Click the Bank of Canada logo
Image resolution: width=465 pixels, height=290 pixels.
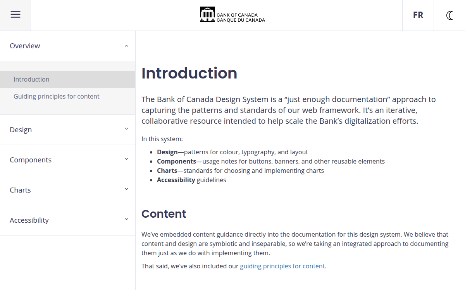pos(232,15)
